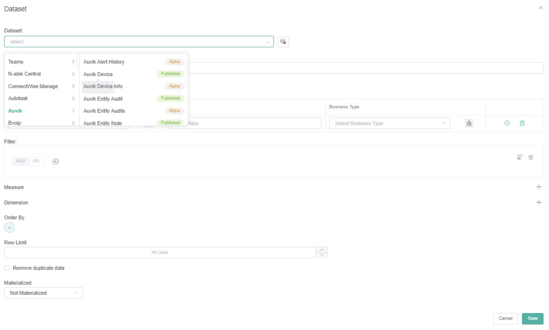
Task: Add an Order By entry
Action: pyautogui.click(x=10, y=227)
